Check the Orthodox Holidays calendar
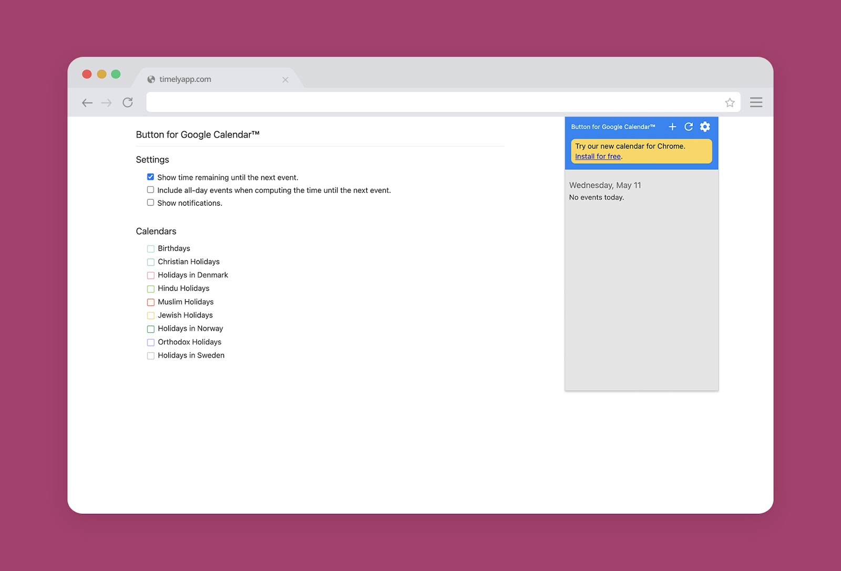 click(151, 342)
